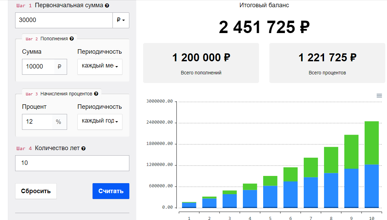Focus the number of years field 10
This screenshot has height=220, width=387.
click(72, 163)
